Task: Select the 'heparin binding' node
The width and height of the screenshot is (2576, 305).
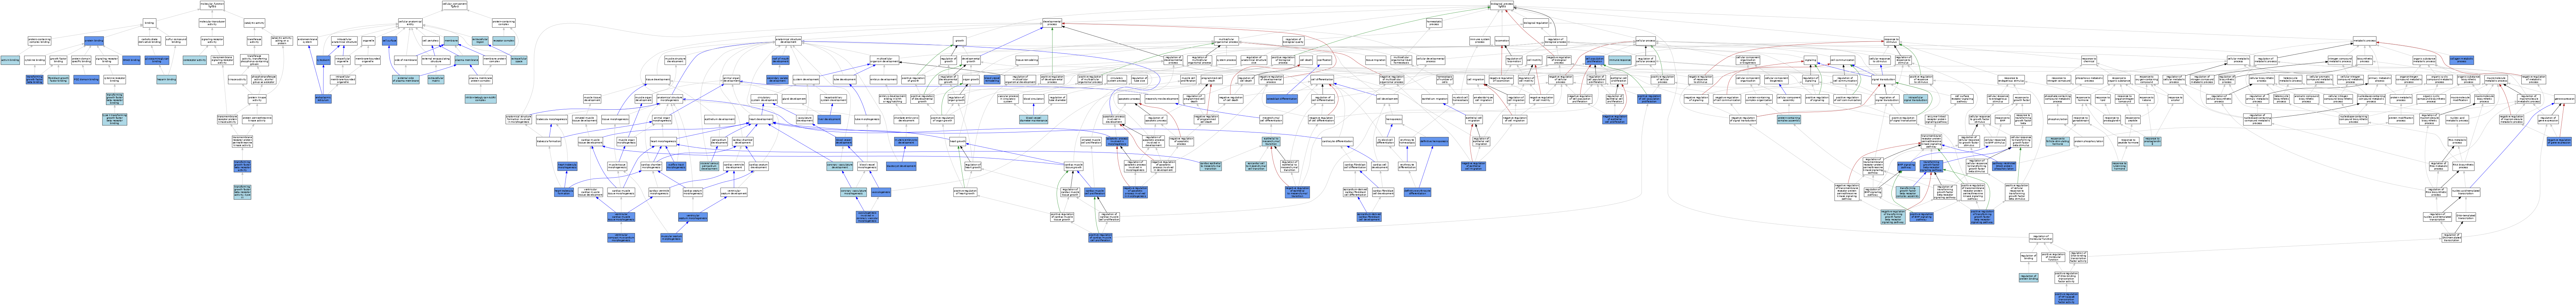Action: pyautogui.click(x=166, y=80)
